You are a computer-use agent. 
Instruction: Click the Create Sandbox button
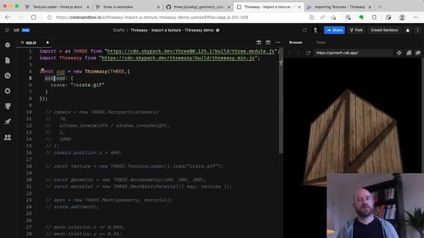pos(384,30)
